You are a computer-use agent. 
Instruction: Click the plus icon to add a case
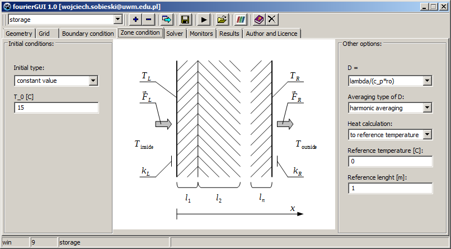tap(135, 20)
